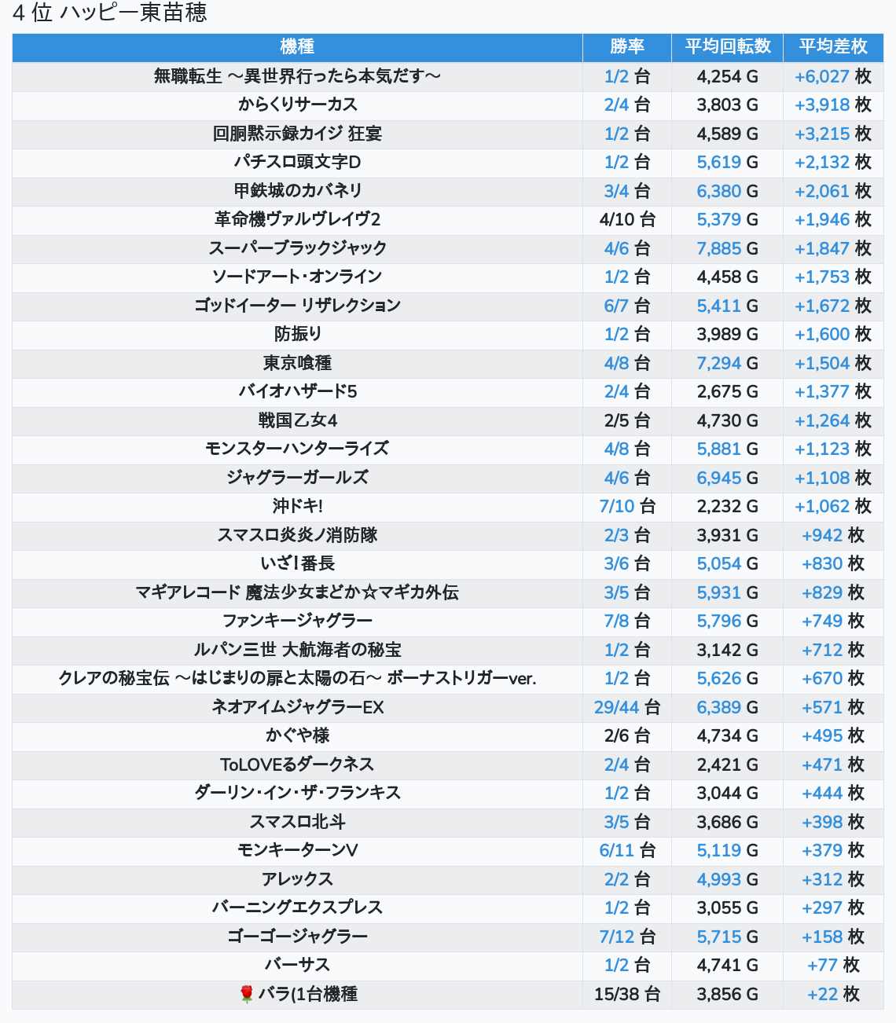Click 6/11 win rate for モンキーターンV
Image resolution: width=896 pixels, height=1023 pixels.
(x=616, y=850)
